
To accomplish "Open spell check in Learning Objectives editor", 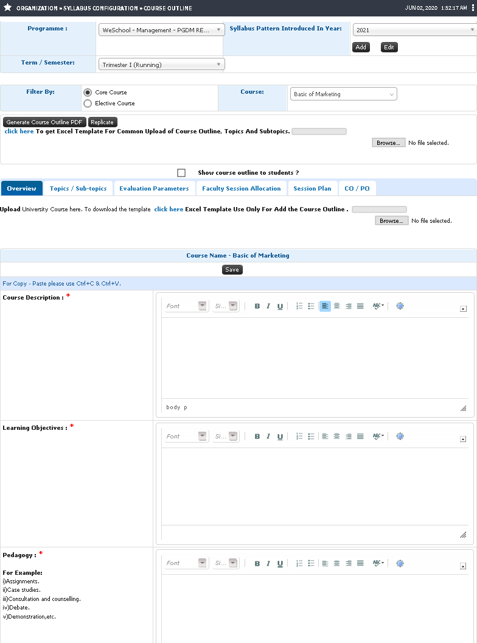I will (378, 437).
